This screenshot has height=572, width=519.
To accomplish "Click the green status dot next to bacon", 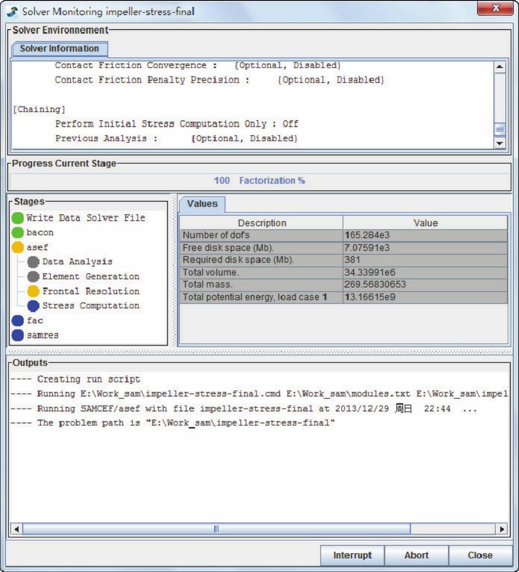I will coord(18,232).
